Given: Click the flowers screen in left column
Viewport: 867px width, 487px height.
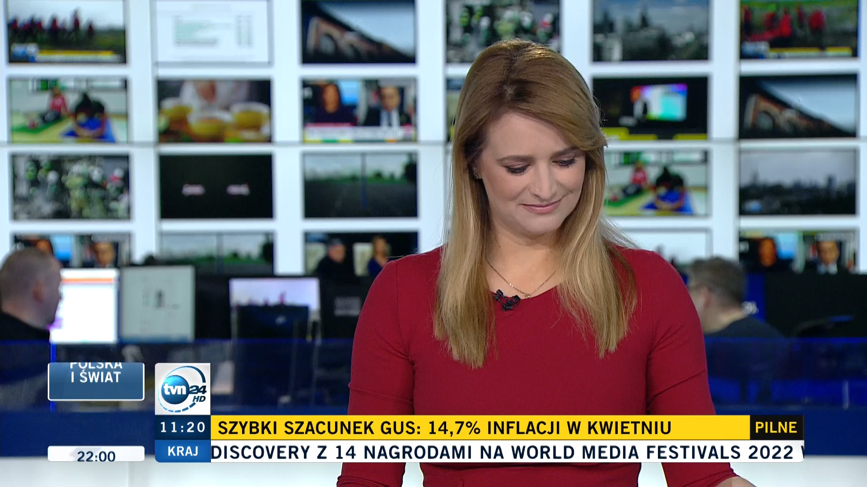Looking at the screenshot, I should [x=71, y=187].
